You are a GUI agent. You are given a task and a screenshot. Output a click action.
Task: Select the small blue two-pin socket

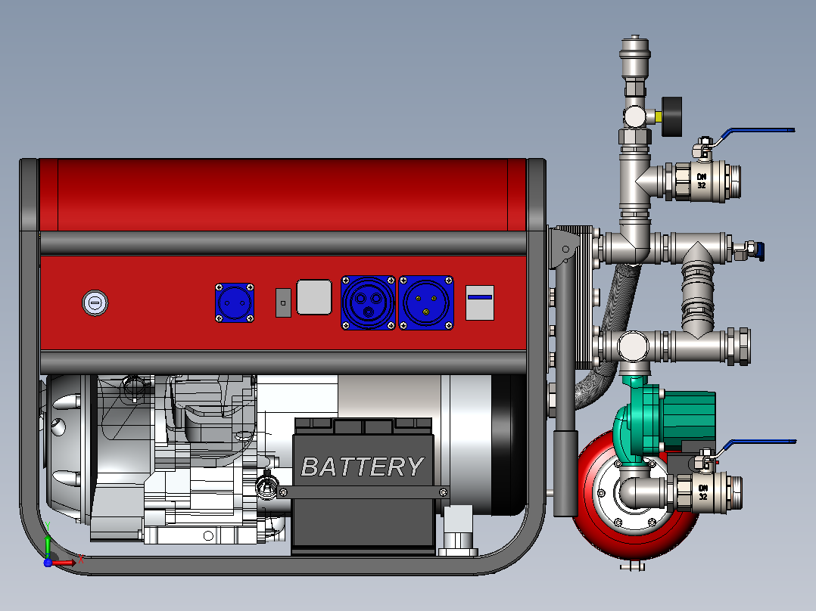(235, 302)
